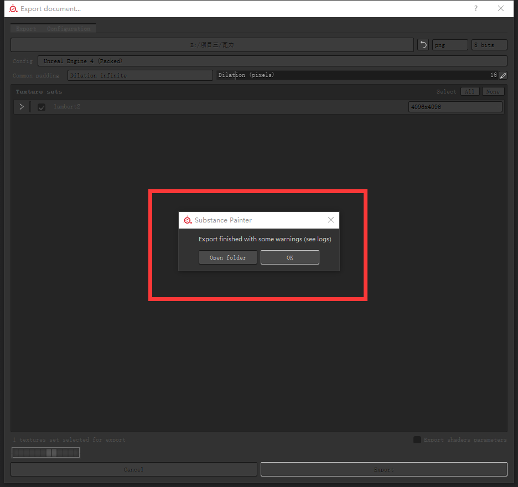Open the Config dropdown showing Unreal Engine 4 (Packed)

[x=272, y=61]
